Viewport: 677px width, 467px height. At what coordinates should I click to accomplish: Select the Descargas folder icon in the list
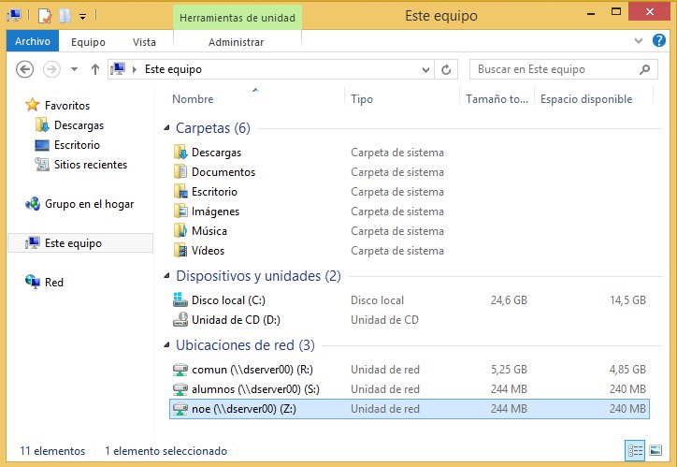(x=180, y=153)
